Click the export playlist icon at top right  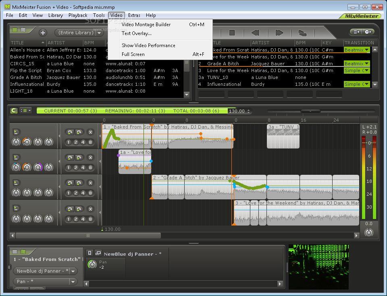tap(356, 32)
